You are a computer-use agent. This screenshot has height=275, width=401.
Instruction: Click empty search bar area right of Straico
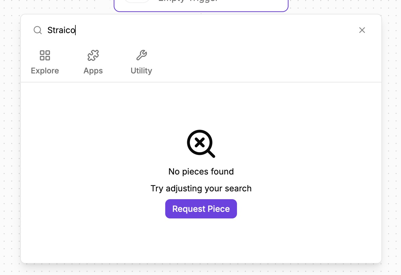coord(211,30)
